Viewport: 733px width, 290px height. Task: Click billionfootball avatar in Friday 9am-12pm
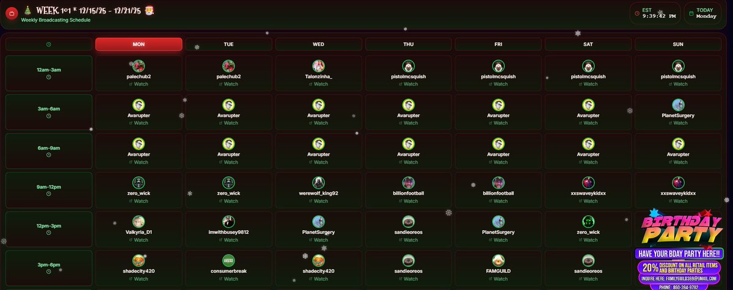click(x=498, y=182)
